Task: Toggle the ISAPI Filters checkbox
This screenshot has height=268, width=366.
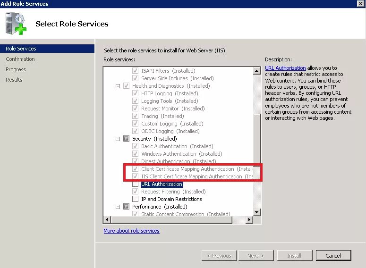Action: coord(135,71)
